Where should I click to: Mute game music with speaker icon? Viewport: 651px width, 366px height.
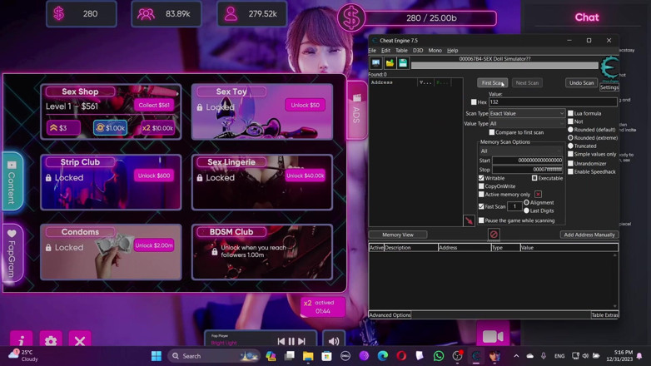click(334, 341)
